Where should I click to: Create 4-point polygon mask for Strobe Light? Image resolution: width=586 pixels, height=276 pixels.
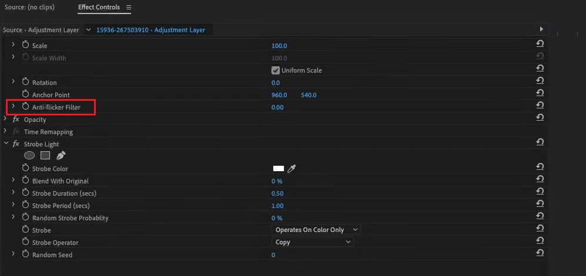[45, 155]
